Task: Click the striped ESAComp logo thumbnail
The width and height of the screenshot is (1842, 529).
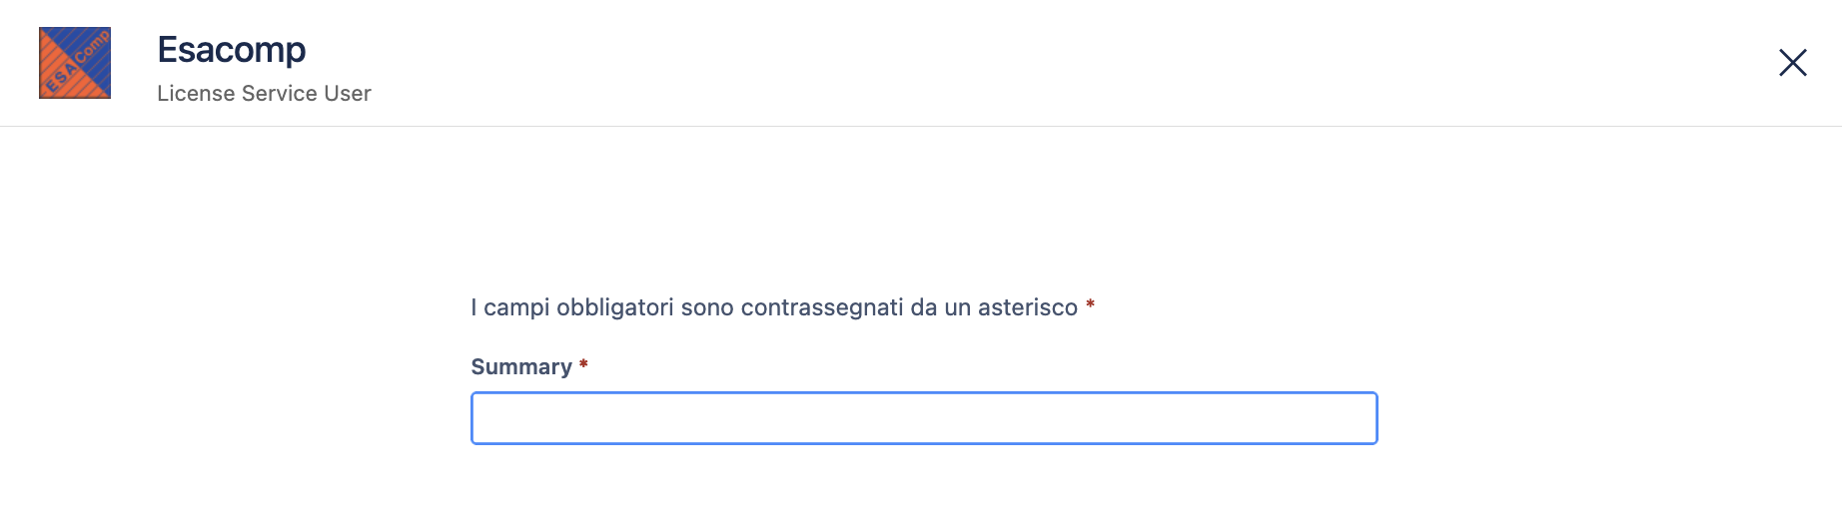Action: (75, 63)
